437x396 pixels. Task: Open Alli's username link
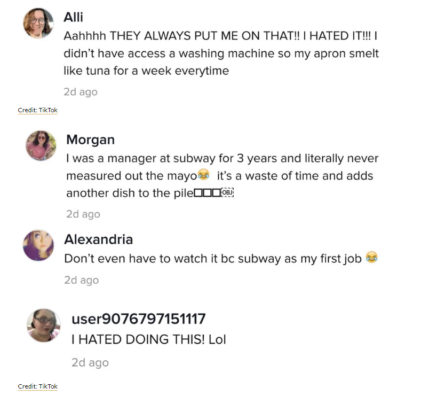[73, 17]
